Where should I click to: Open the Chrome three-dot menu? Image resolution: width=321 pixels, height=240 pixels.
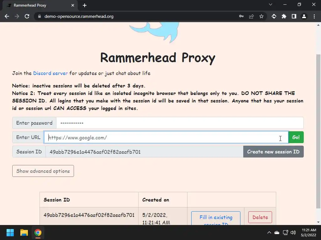pyautogui.click(x=314, y=16)
